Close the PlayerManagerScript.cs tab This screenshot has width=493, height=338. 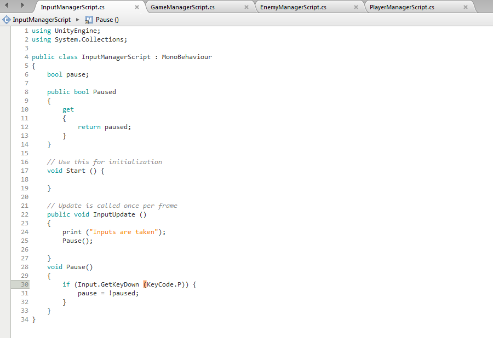(x=466, y=7)
